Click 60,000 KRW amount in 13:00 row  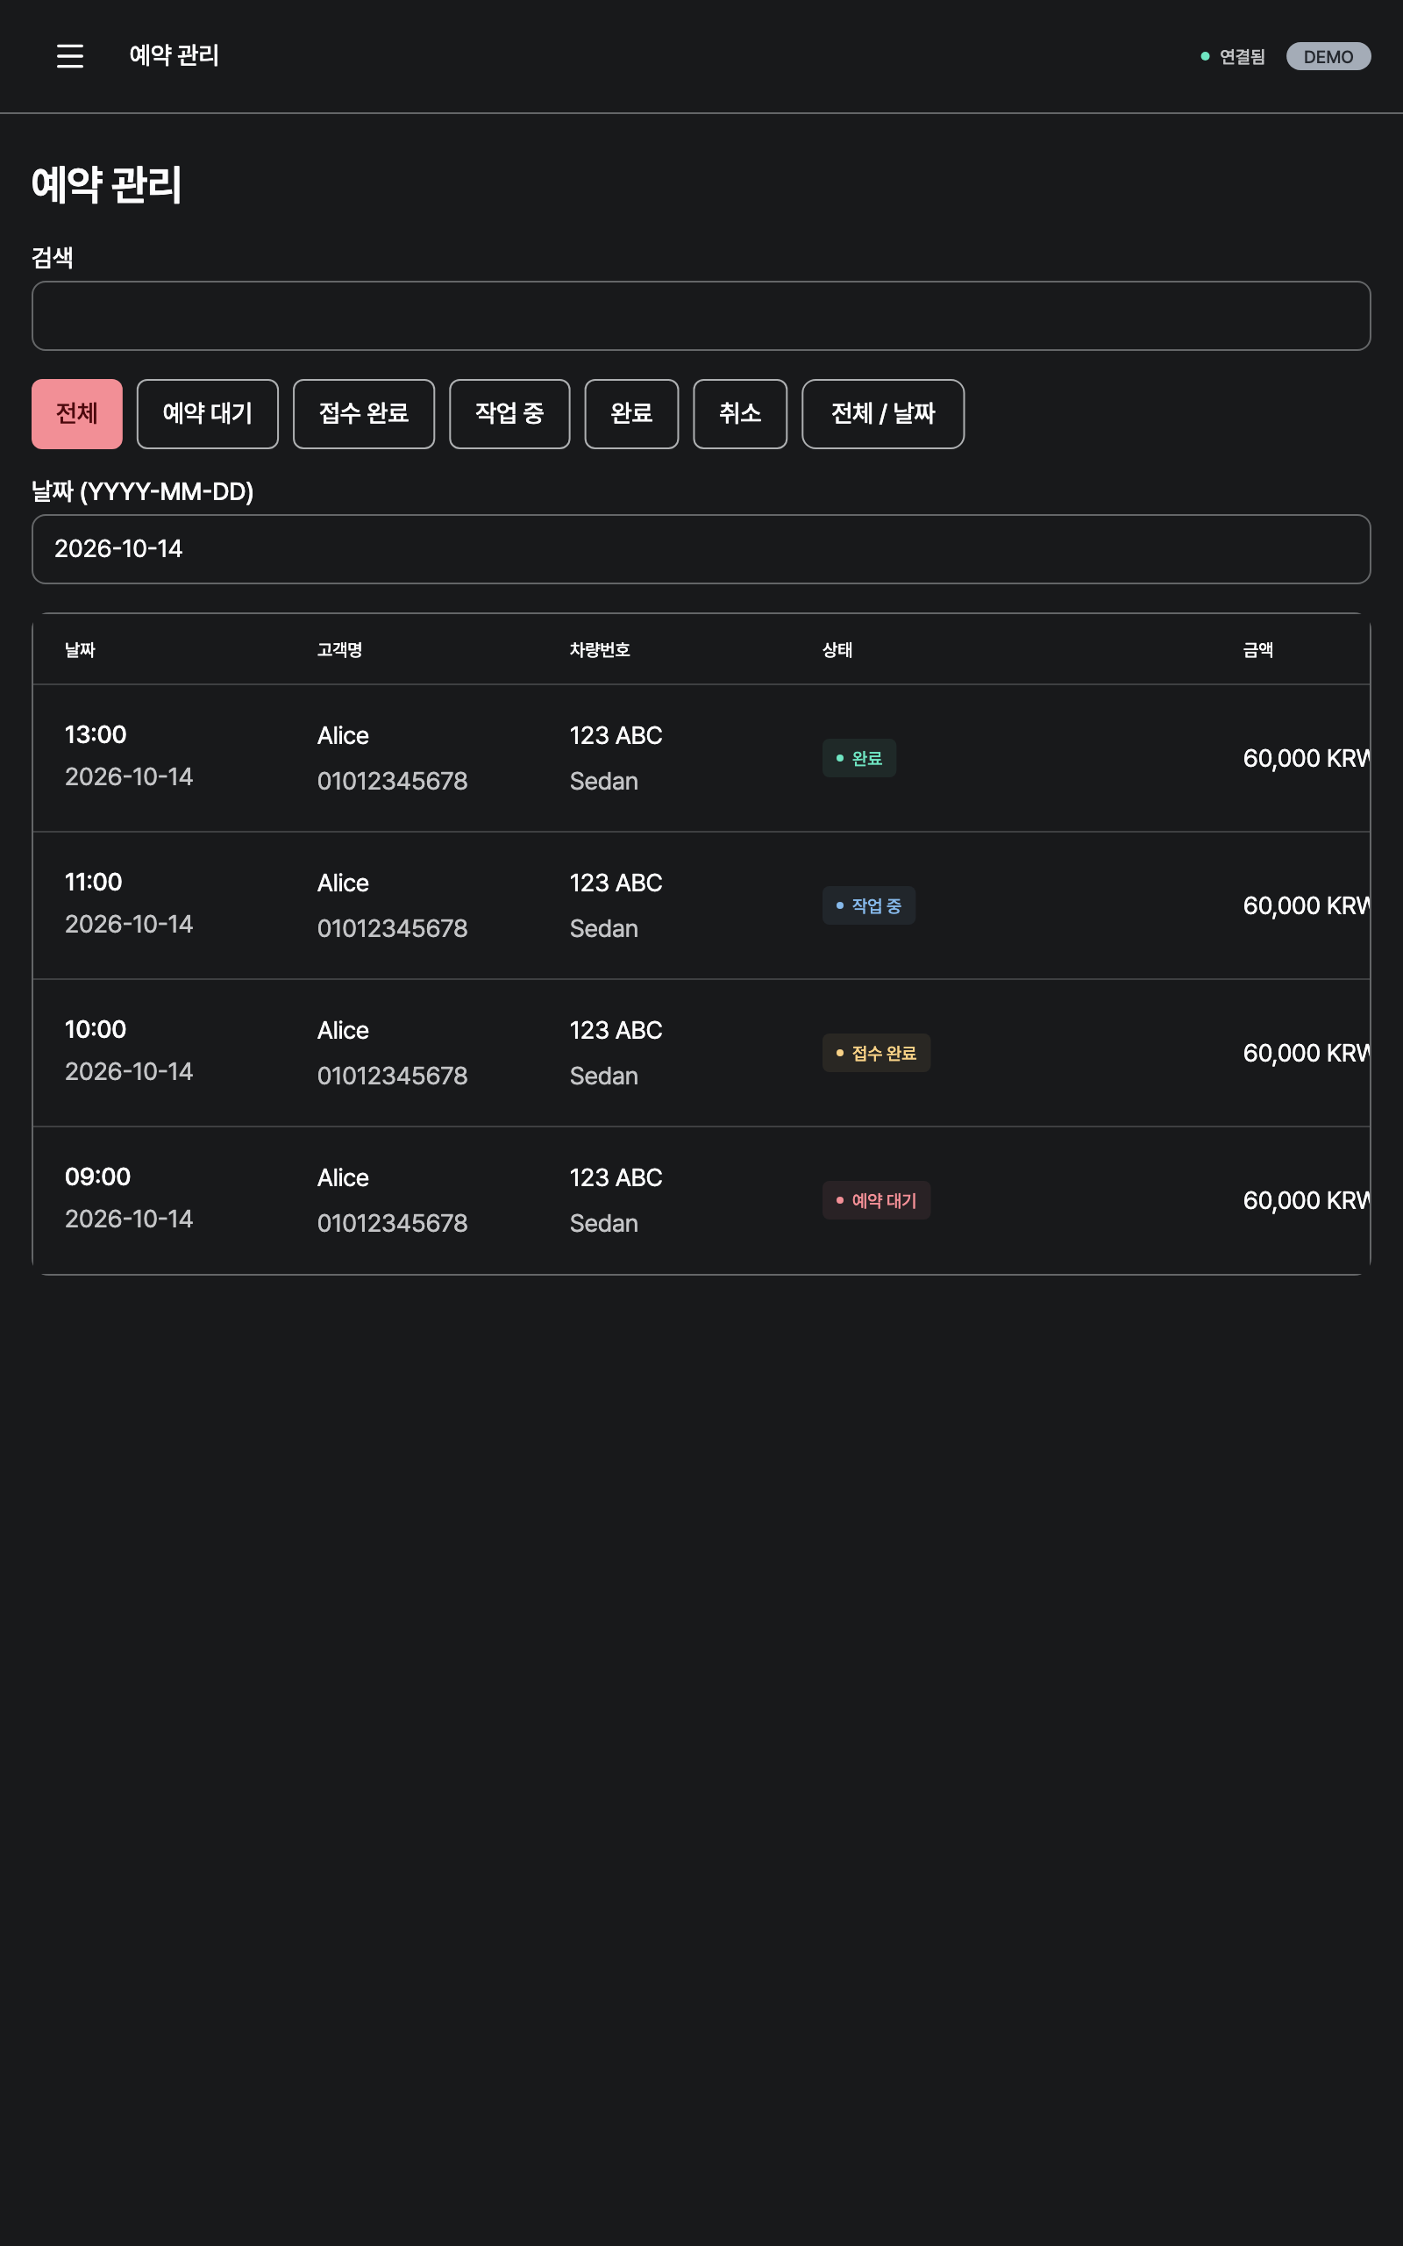click(1307, 759)
